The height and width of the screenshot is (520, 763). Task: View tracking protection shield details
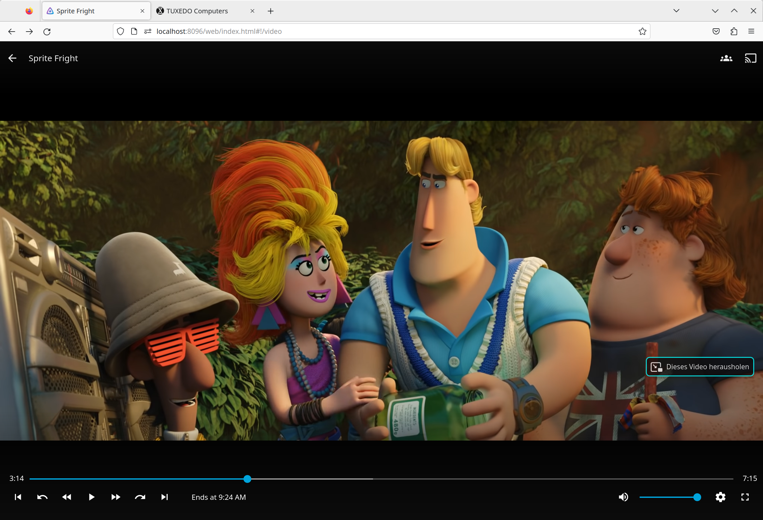120,31
